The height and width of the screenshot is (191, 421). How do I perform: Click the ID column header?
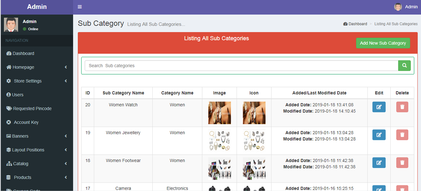coord(88,93)
